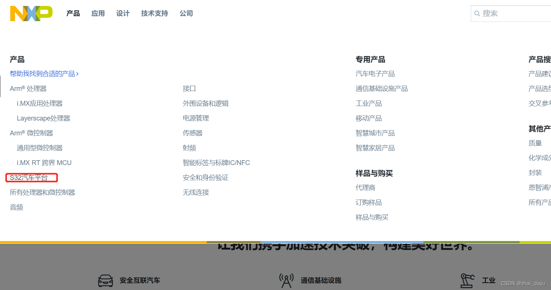Image resolution: width=551 pixels, height=290 pixels.
Task: Open Arm 处理器 link
Action: (x=28, y=89)
